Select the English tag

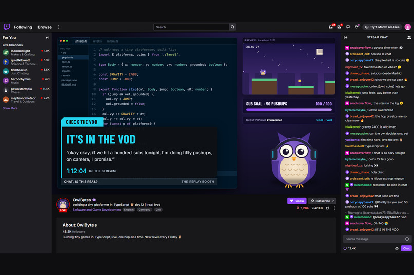129,210
